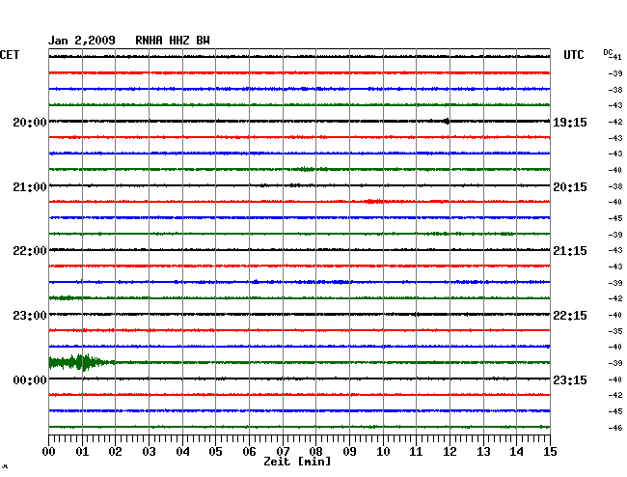Click the black spike on the 20:00 trace
This screenshot has width=627, height=477.
pos(446,121)
